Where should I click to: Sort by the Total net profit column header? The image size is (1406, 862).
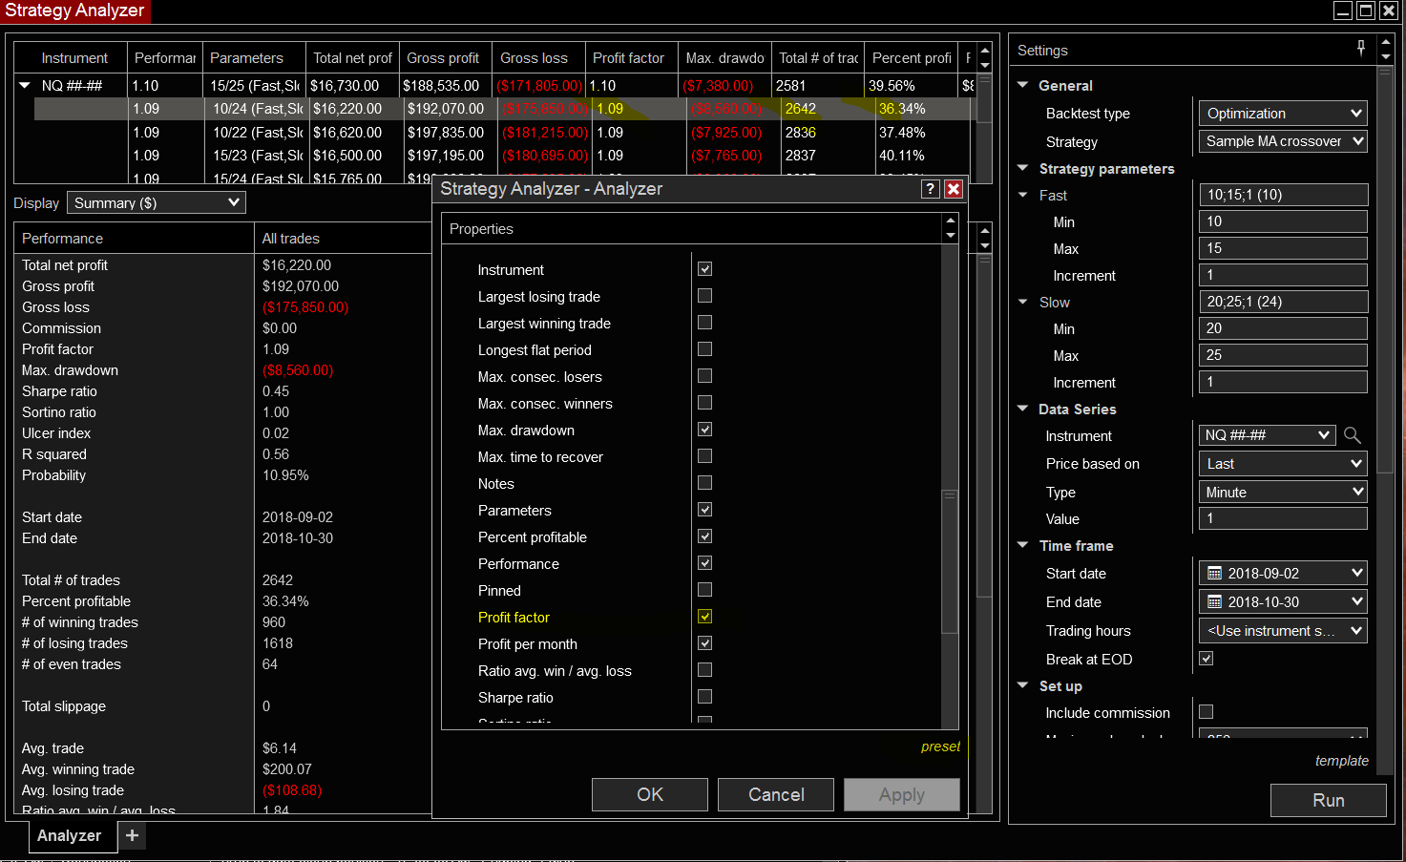pos(352,58)
